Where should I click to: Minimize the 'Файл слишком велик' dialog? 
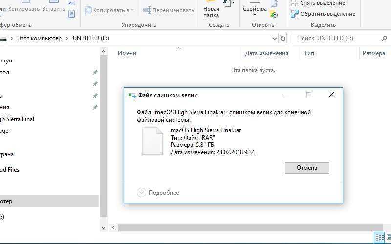pyautogui.click(x=287, y=95)
